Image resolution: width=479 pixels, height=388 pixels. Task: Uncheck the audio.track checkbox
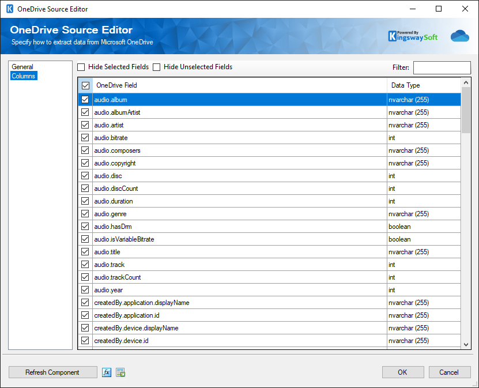pos(85,265)
